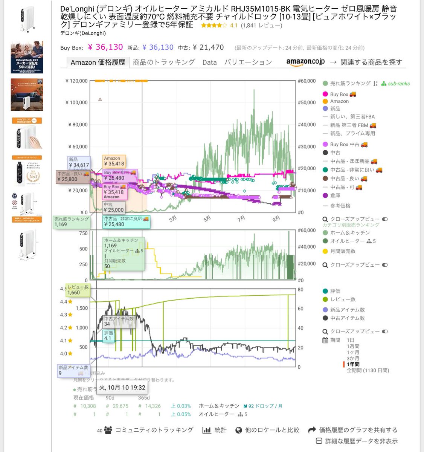
Task: Open the Amazon 価格履歴 tab
Action: coord(98,63)
